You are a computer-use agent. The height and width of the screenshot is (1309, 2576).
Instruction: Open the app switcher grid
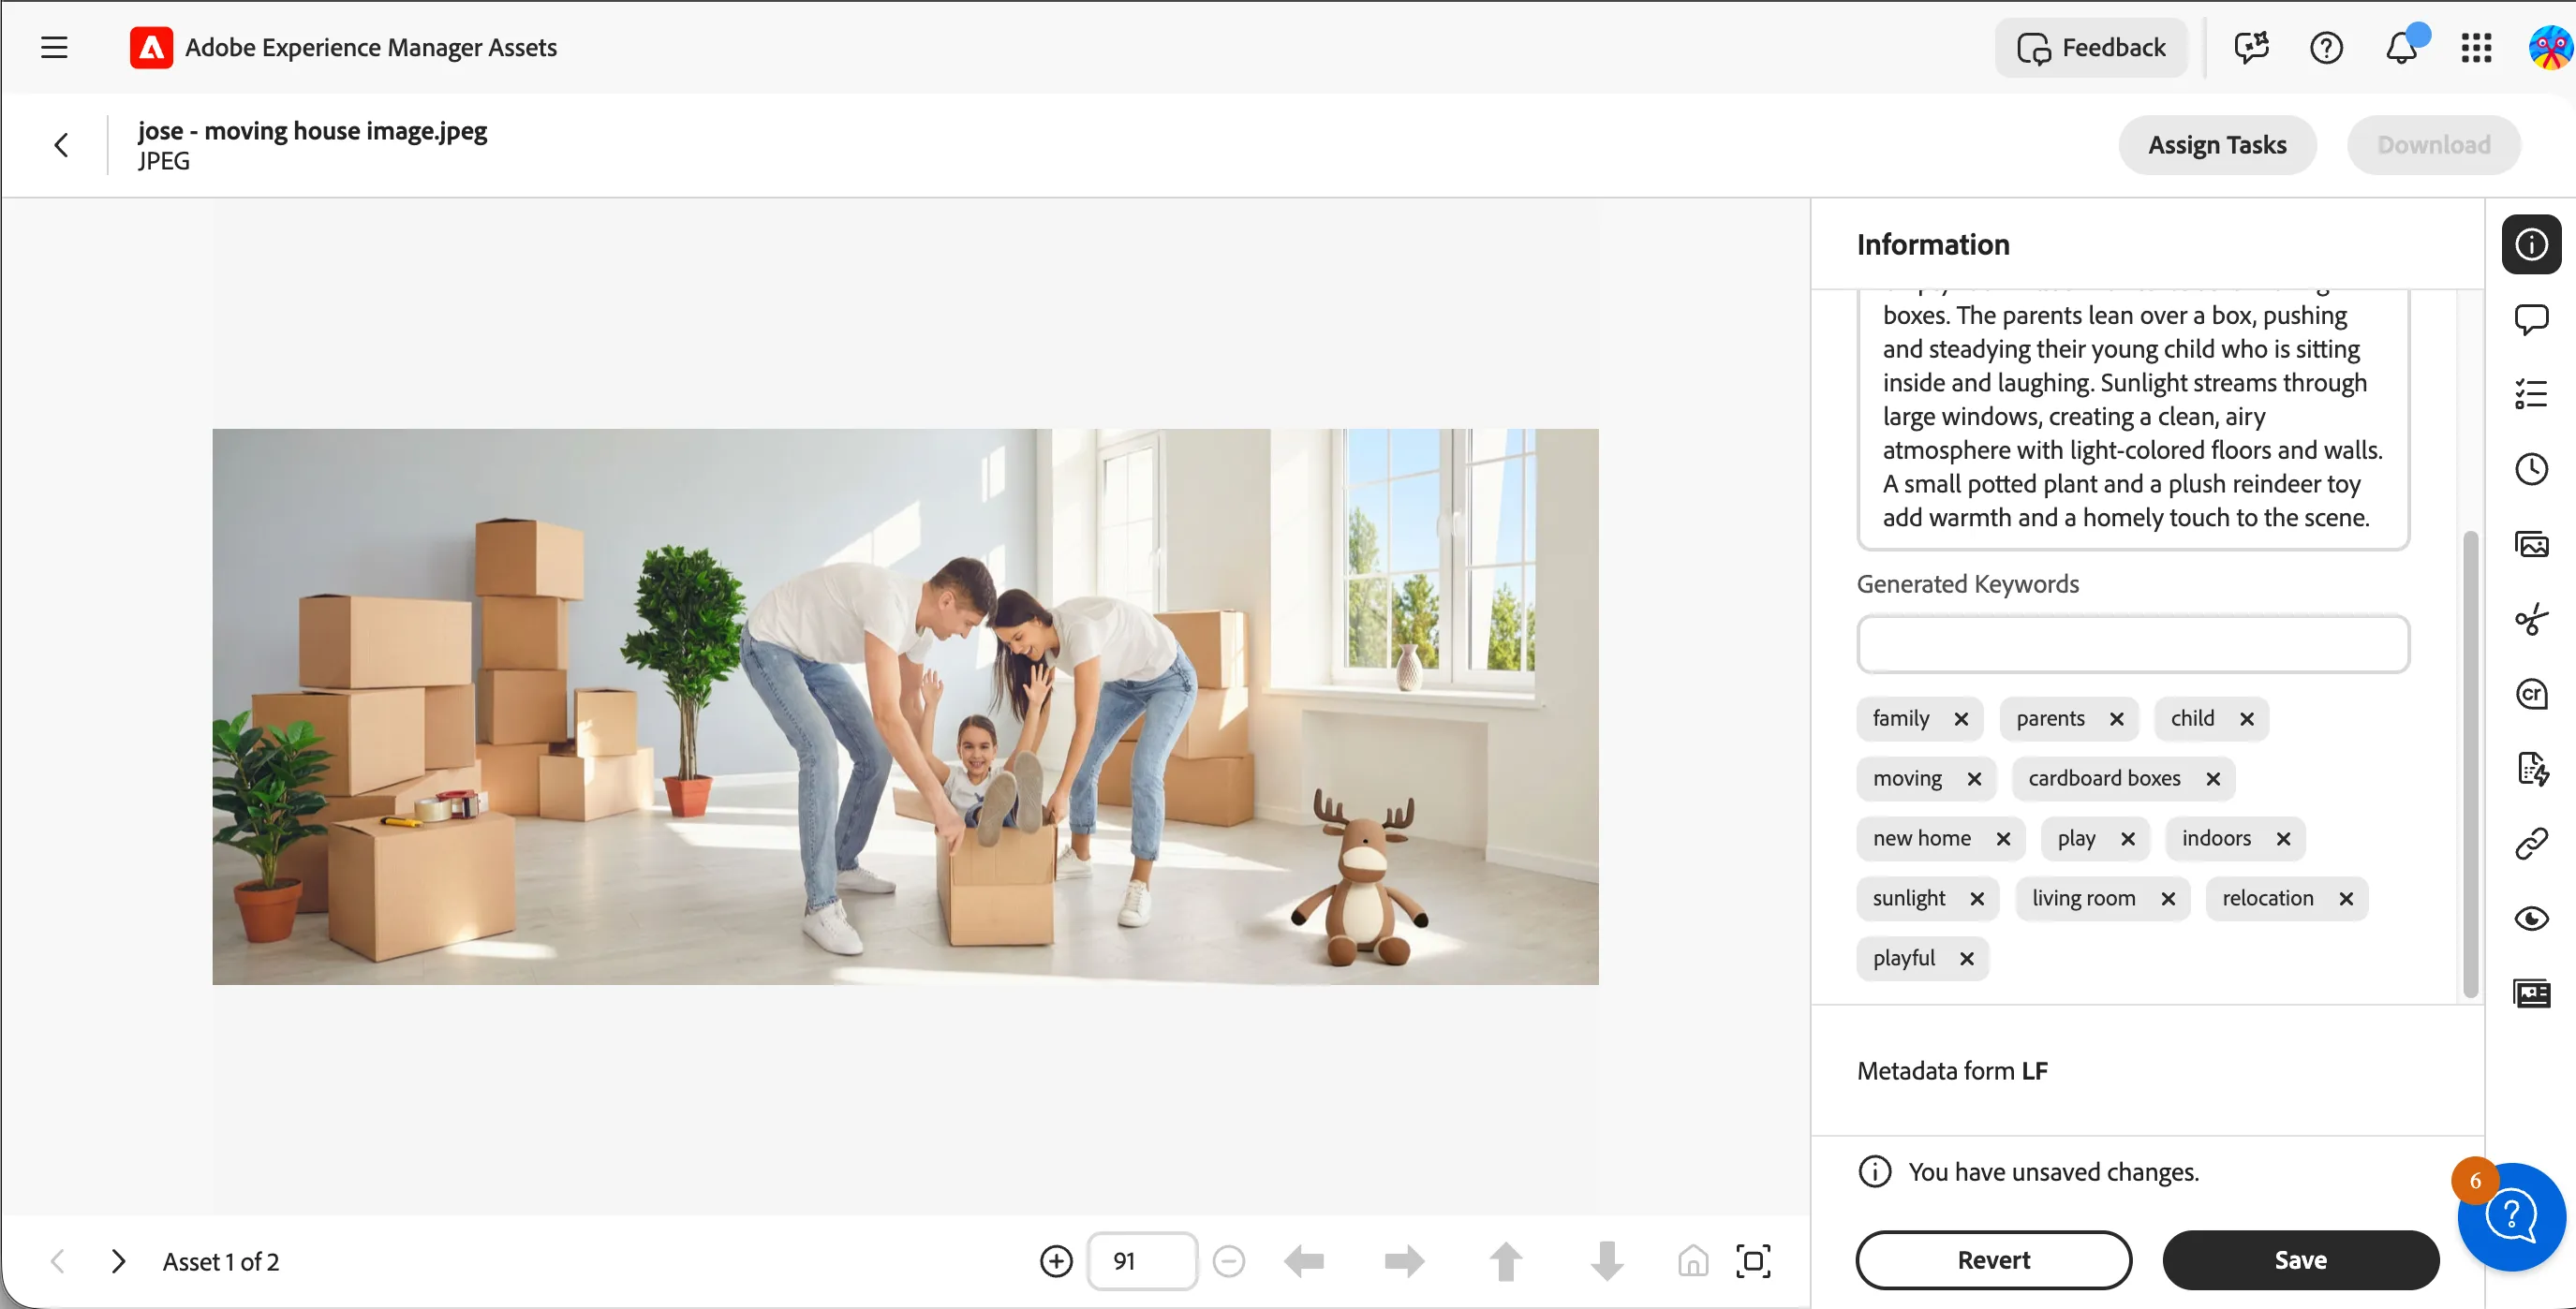coord(2476,47)
